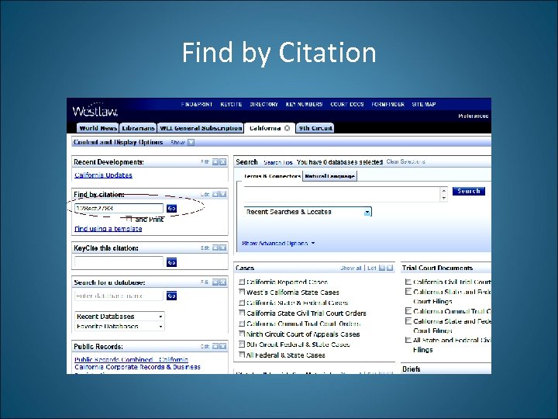Image resolution: width=558 pixels, height=419 pixels.
Task: Open Recent Searches & Locates dropdown
Action: (367, 213)
